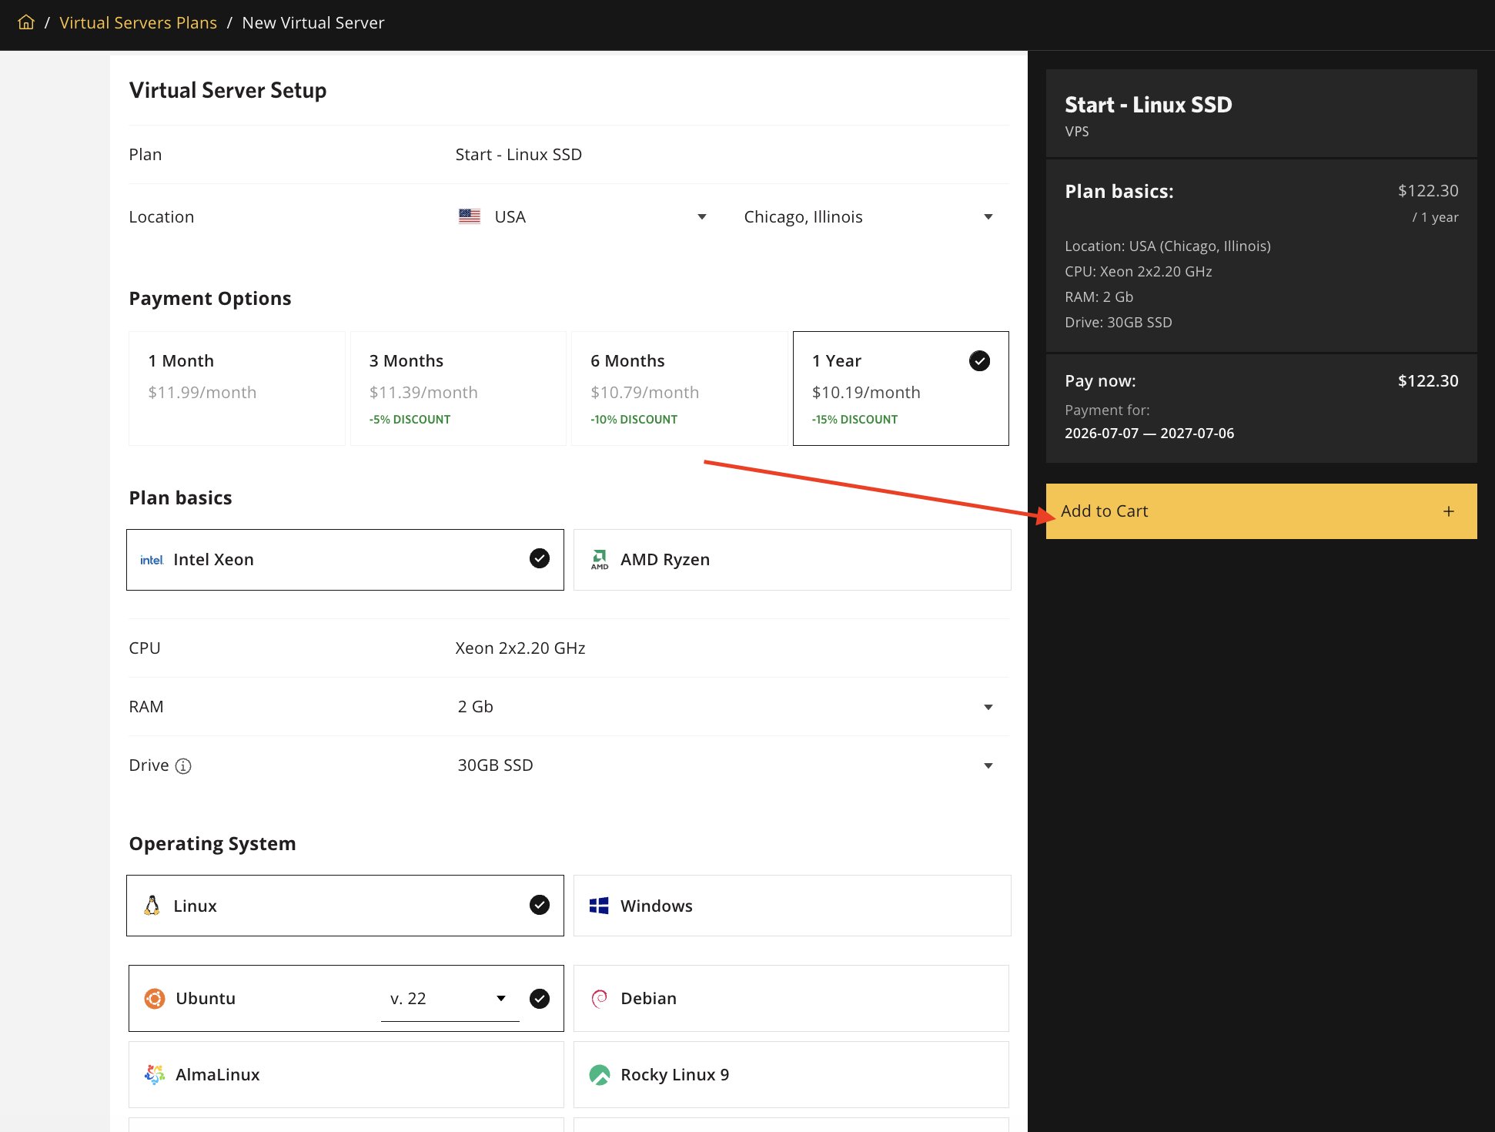
Task: Select the Linux operating system card
Action: pos(345,906)
